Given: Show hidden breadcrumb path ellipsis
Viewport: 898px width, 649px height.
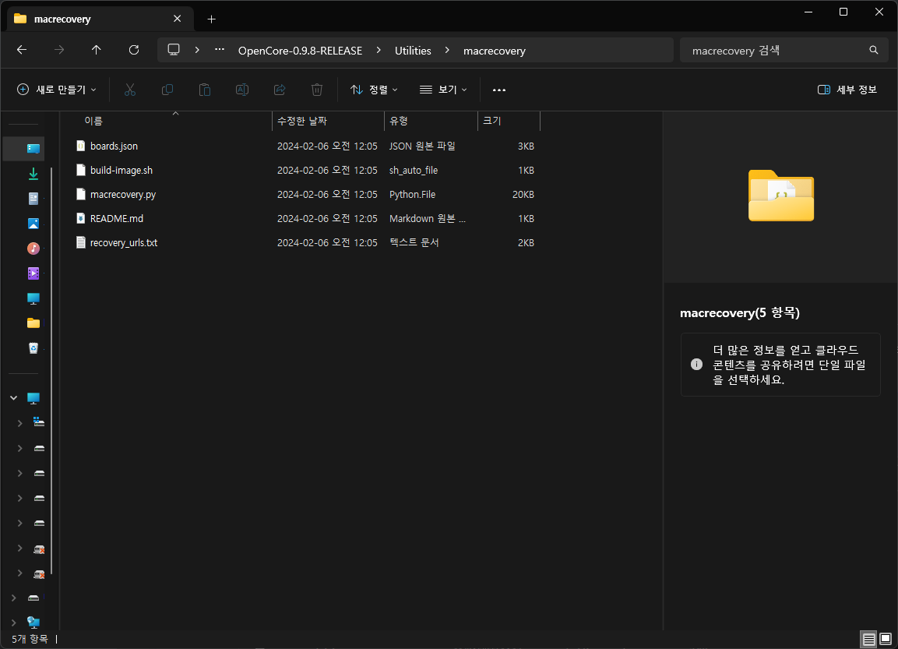Looking at the screenshot, I should (x=220, y=50).
